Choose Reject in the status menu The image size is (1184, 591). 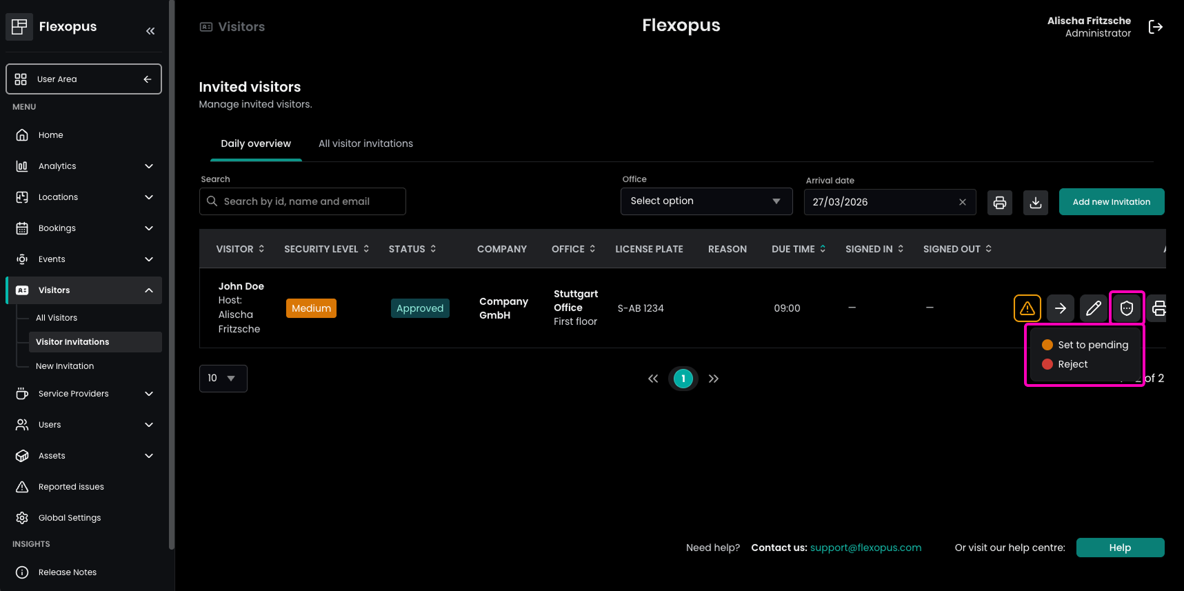tap(1072, 364)
